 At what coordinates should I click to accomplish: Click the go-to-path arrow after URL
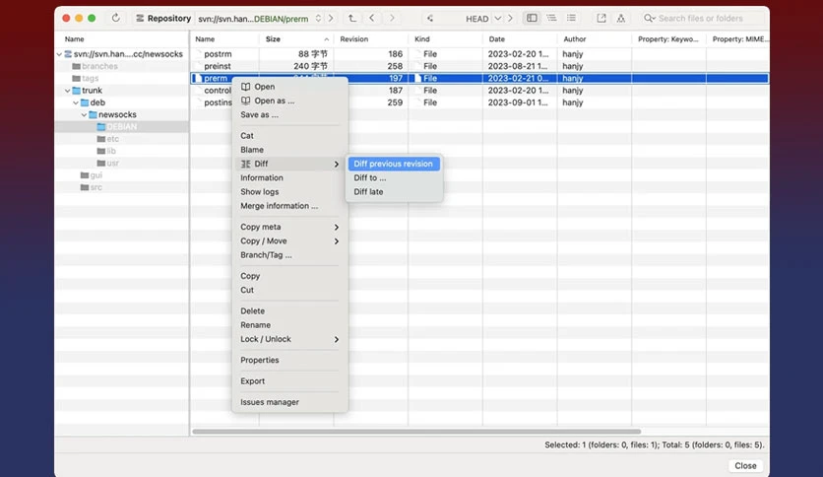click(331, 19)
